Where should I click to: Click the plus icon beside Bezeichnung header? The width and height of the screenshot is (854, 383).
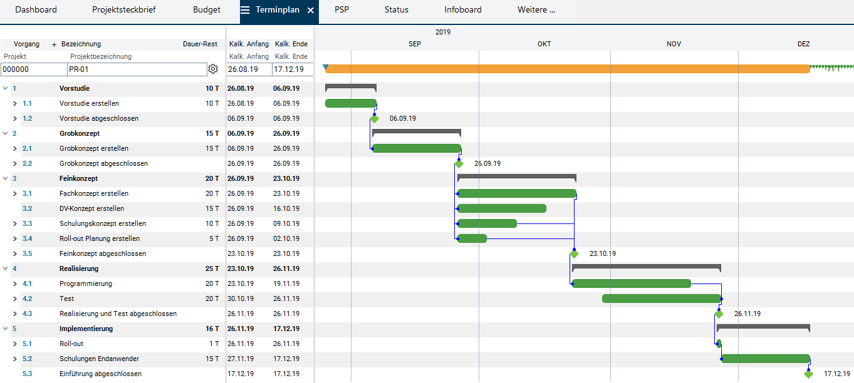point(54,44)
